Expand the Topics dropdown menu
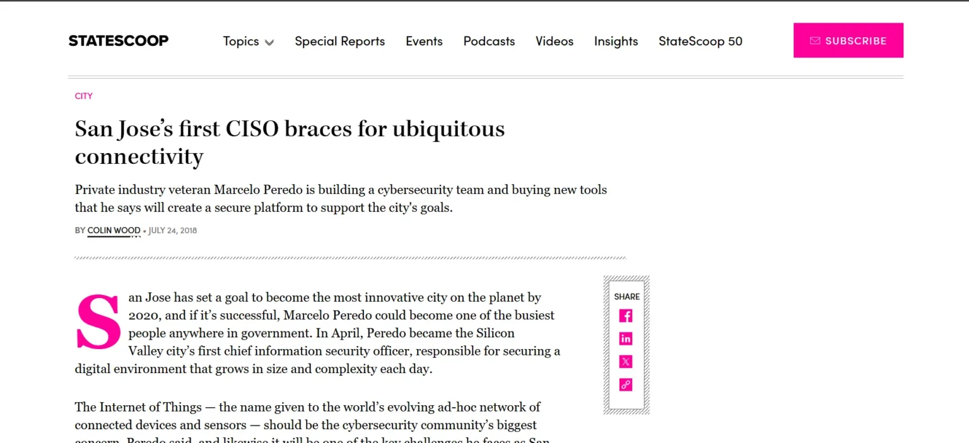This screenshot has width=969, height=443. [x=248, y=42]
